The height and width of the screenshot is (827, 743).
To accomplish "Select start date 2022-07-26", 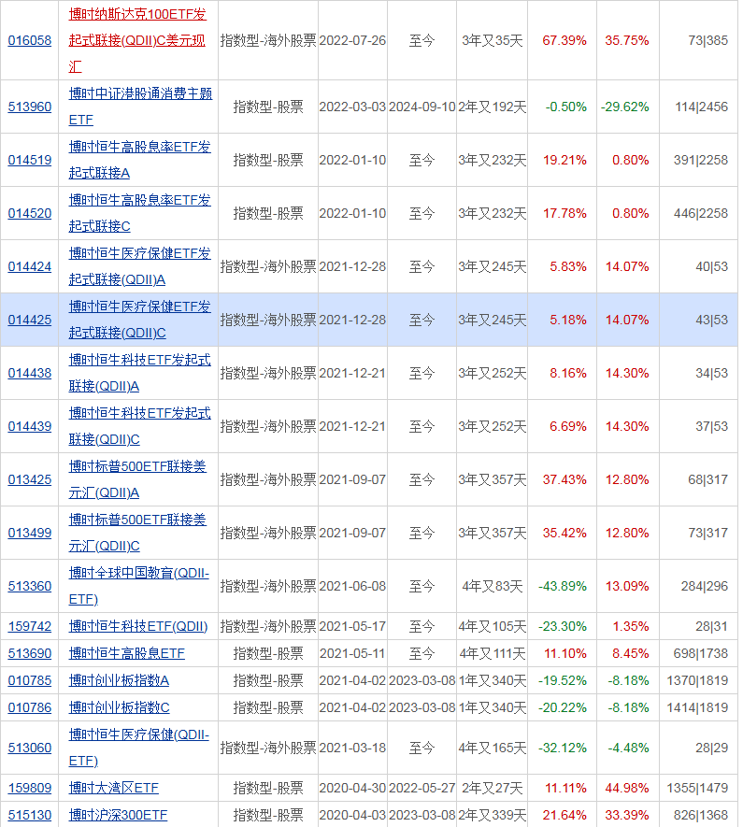I will [x=352, y=40].
